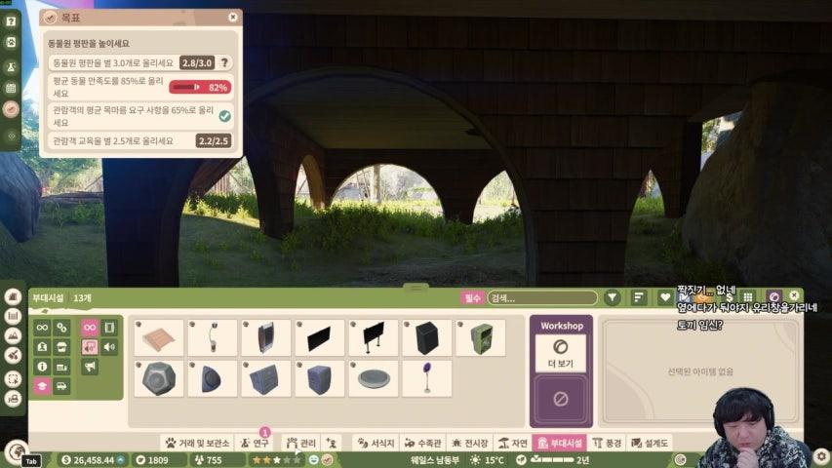This screenshot has height=468, width=832.
Task: Open the 설계도 blueprints tab
Action: click(650, 443)
